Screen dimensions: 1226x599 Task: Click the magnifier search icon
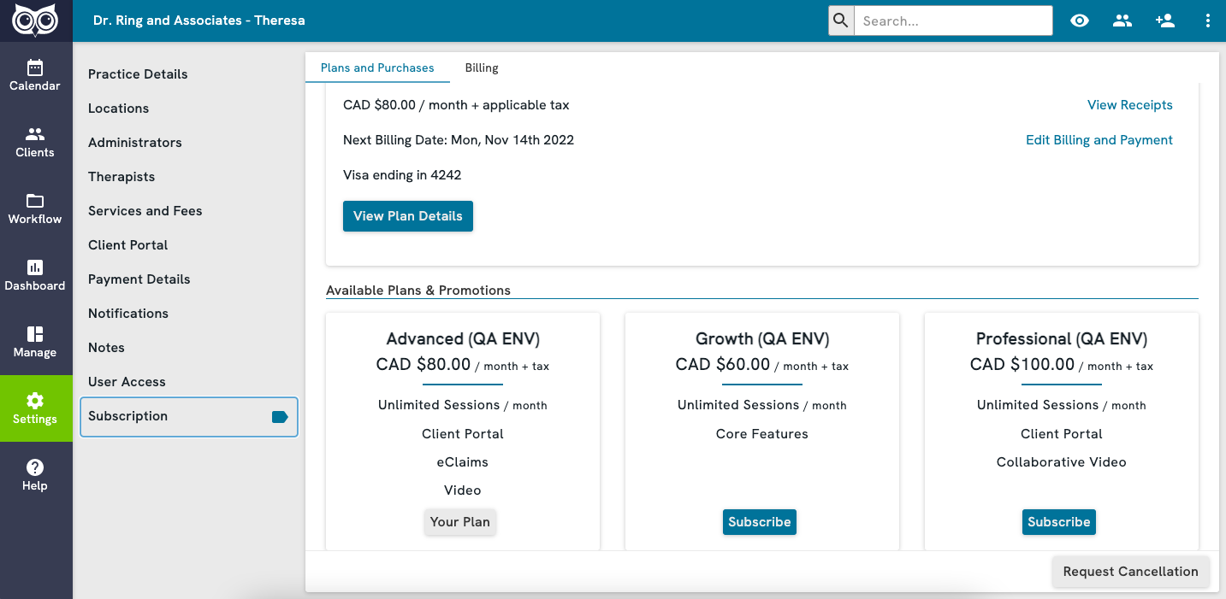coord(841,21)
